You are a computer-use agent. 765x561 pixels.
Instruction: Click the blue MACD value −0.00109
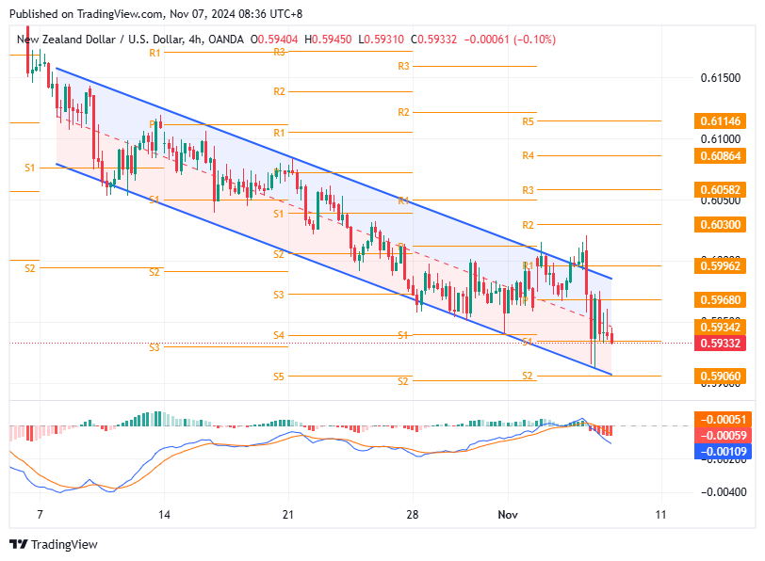pos(723,451)
